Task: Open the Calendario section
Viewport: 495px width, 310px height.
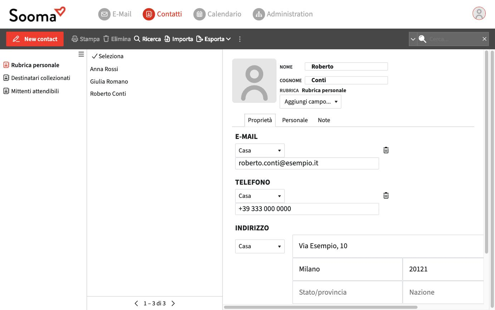Action: (217, 14)
